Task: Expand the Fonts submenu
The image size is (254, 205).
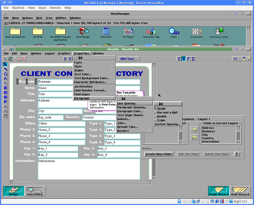Action: [x=94, y=63]
